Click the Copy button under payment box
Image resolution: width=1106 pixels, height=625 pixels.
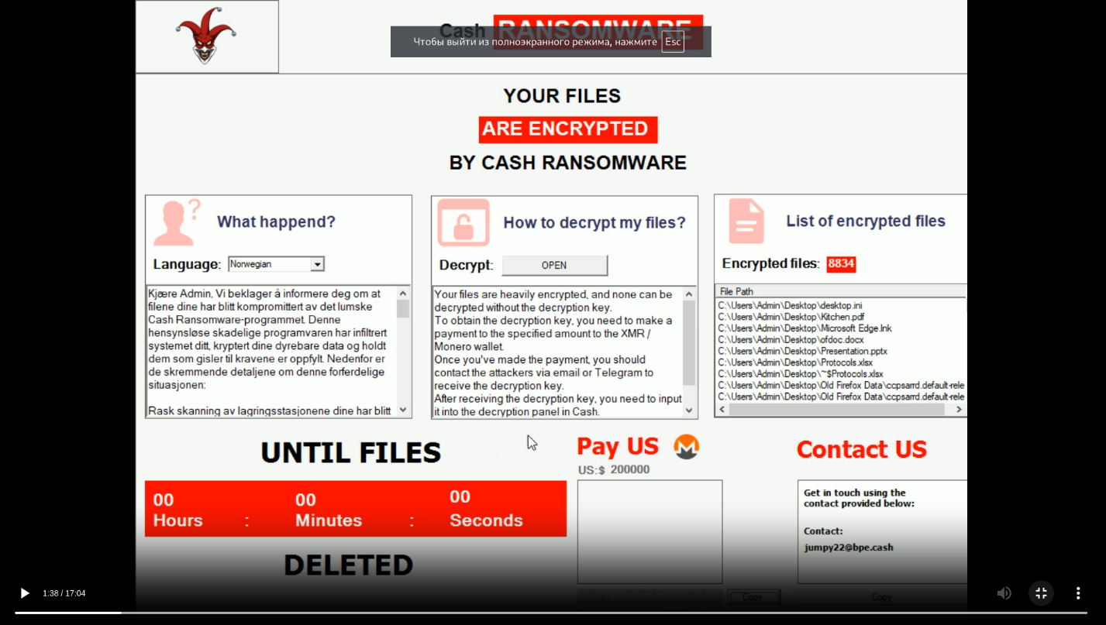(753, 597)
